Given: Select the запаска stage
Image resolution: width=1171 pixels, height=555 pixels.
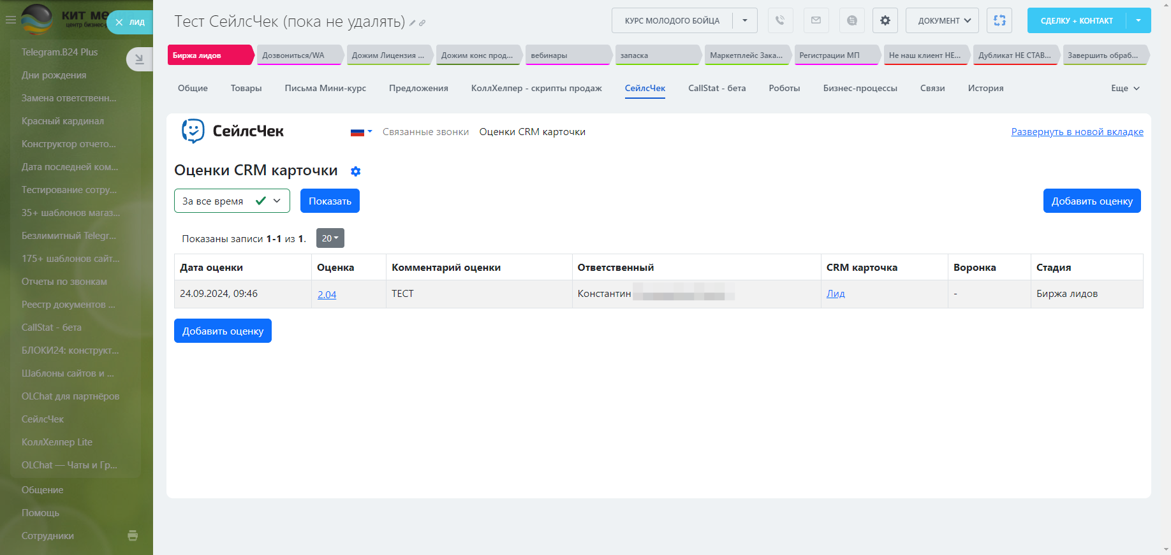Looking at the screenshot, I should point(658,55).
